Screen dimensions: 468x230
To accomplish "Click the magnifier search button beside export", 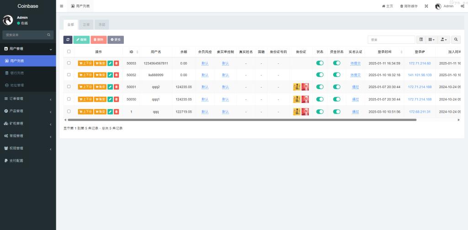I will pos(456,40).
